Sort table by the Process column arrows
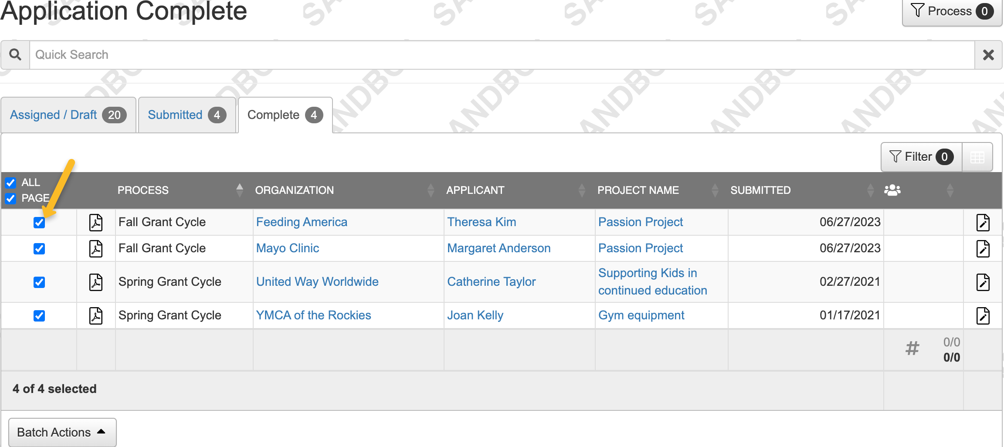This screenshot has width=1004, height=447. [x=239, y=190]
